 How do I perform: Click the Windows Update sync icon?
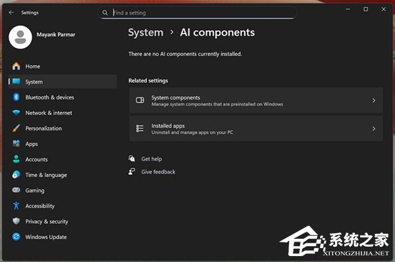[16, 236]
